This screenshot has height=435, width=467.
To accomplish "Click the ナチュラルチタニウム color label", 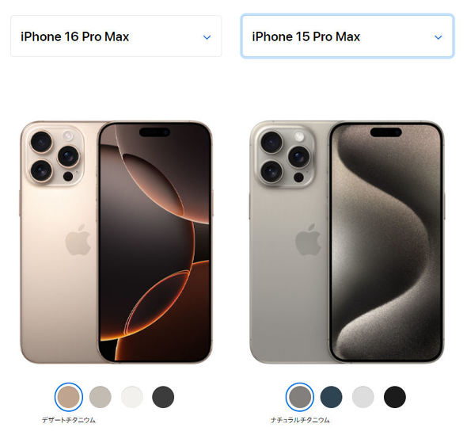I will pos(300,420).
